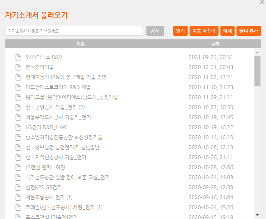Click the 자기소개서 불러오기 dialog title
266x219 pixels.
point(36,15)
